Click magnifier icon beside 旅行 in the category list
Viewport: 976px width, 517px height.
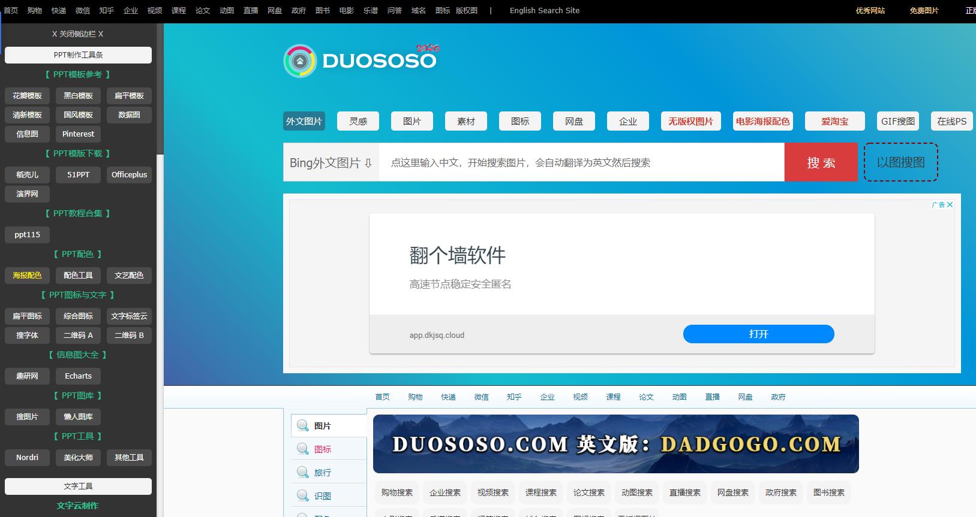coord(303,472)
